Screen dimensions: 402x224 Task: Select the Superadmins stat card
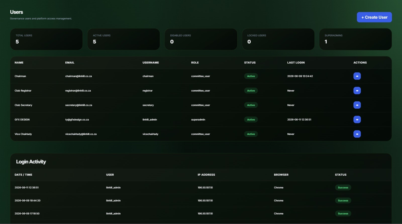[x=356, y=39]
